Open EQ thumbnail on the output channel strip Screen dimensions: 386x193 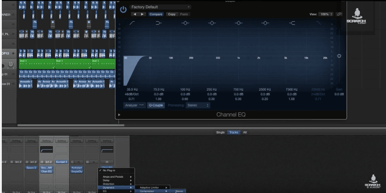pos(107,149)
